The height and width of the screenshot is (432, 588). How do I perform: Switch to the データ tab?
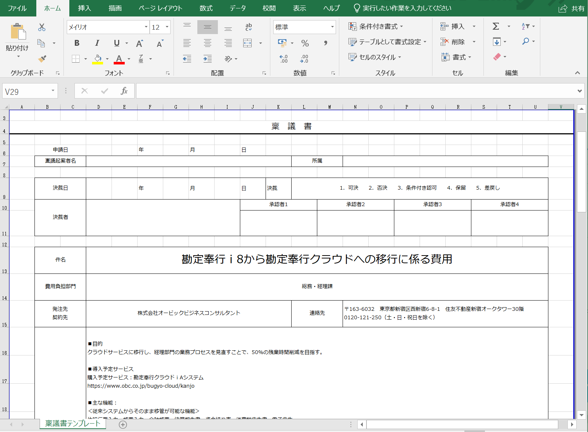[238, 8]
